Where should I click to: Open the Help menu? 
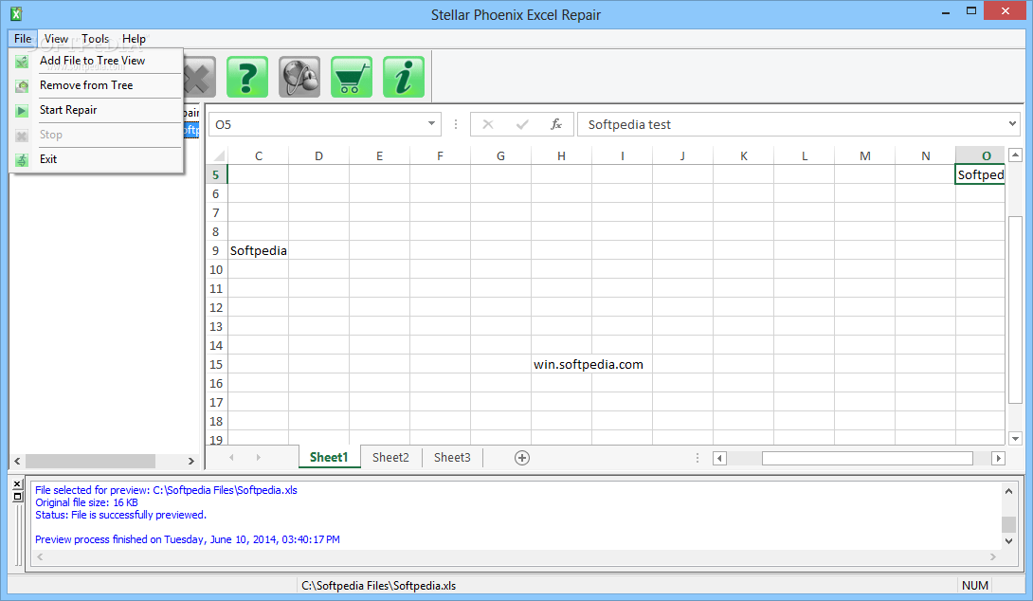click(134, 39)
